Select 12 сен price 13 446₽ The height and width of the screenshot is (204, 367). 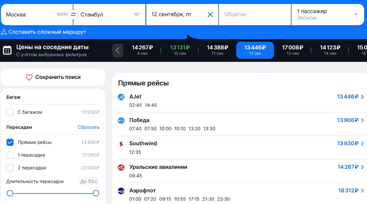pos(255,50)
